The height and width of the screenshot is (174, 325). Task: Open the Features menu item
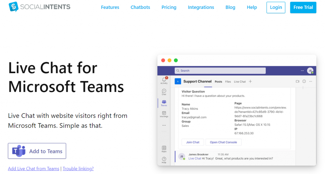click(x=110, y=7)
